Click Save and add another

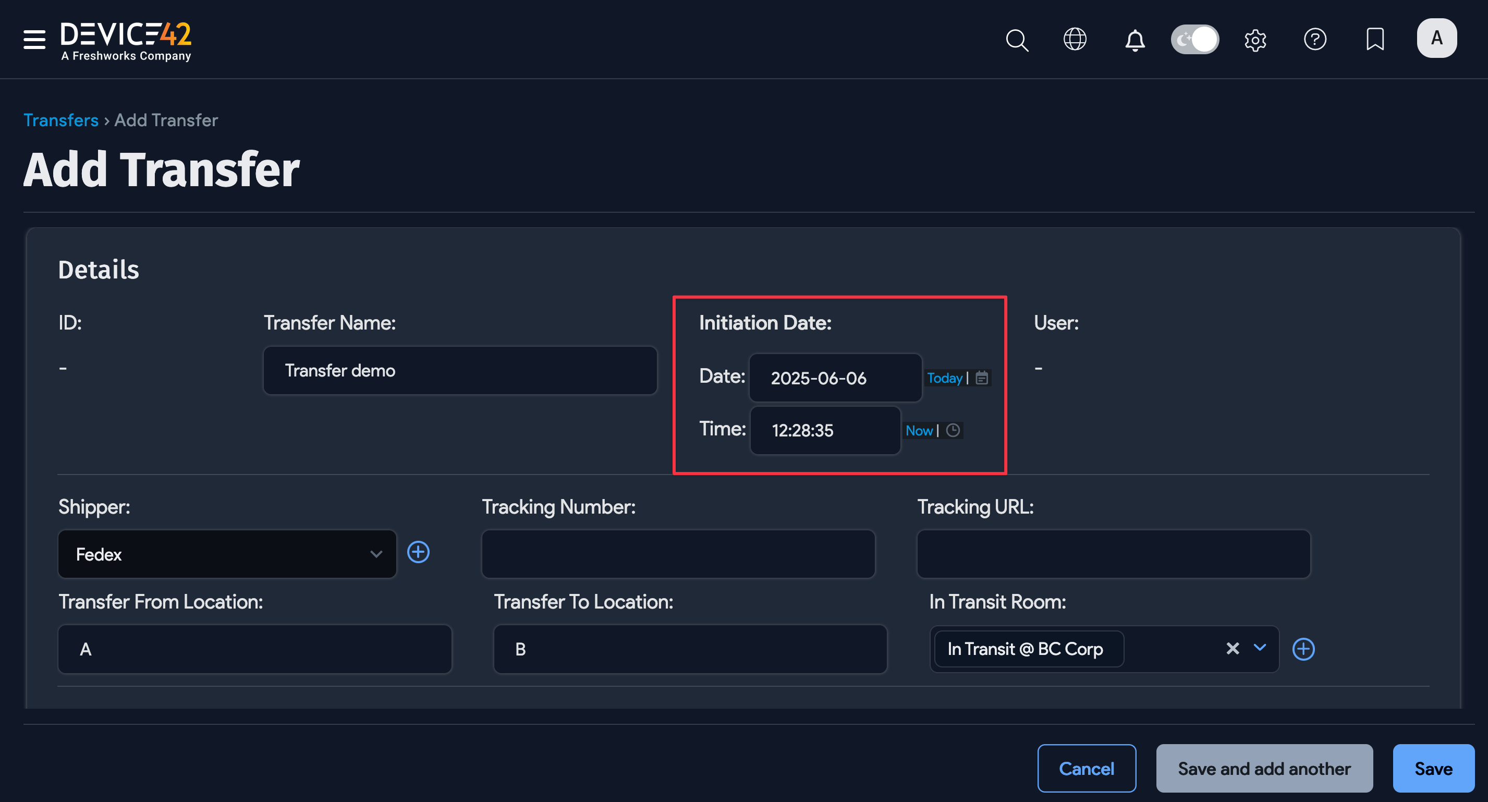[1264, 769]
